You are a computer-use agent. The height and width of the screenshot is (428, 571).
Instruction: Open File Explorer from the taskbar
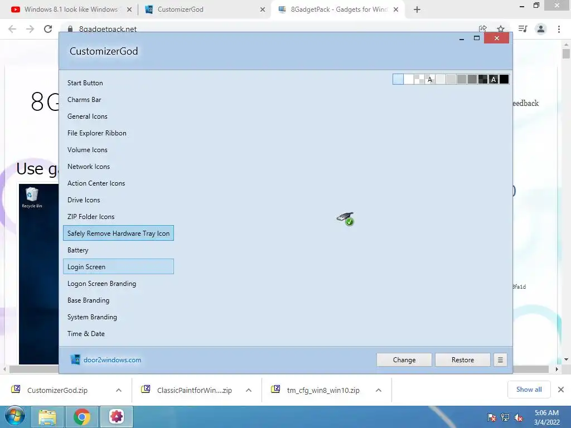47,417
